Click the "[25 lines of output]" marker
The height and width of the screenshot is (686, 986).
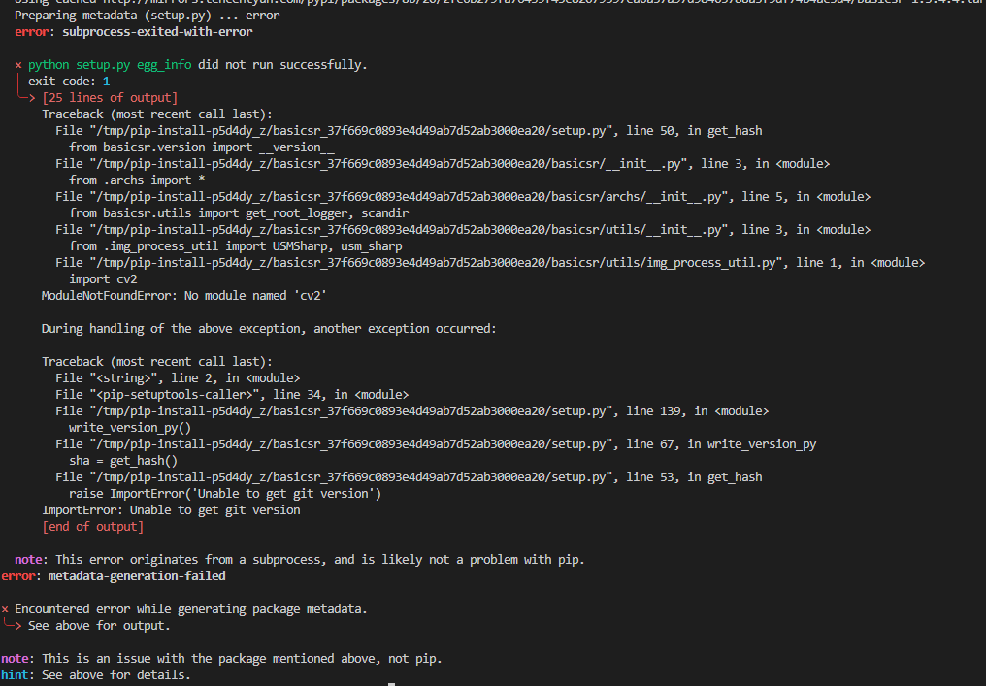coord(110,97)
